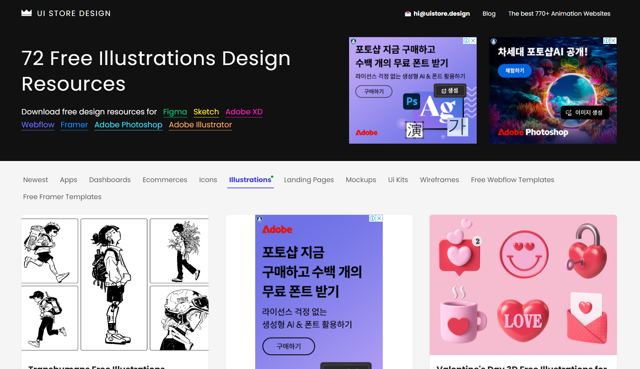Screen dimensions: 640x369
Task: Filter resources by Webflow
Action: 38,125
